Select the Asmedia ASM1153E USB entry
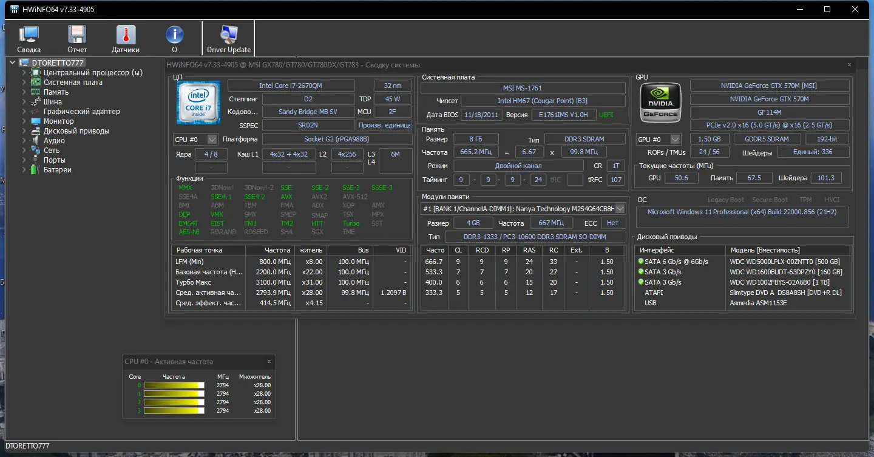The height and width of the screenshot is (457, 874). pos(743,303)
